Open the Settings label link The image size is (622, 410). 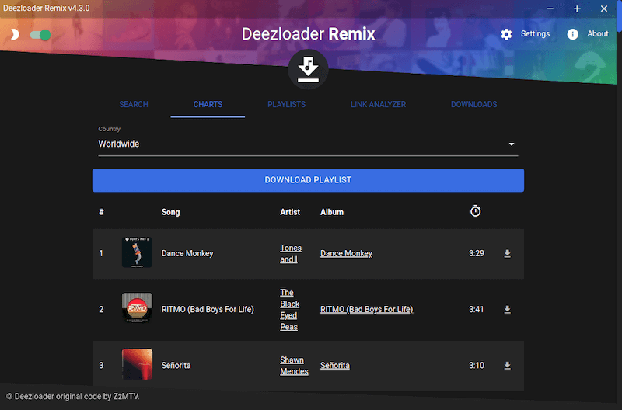tap(535, 33)
